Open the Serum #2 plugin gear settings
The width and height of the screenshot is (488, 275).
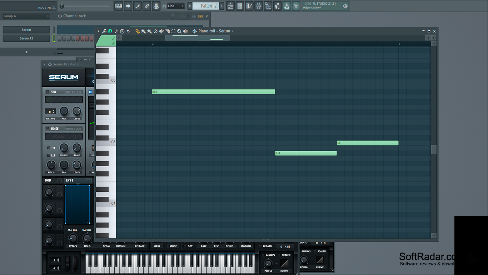pyautogui.click(x=50, y=64)
